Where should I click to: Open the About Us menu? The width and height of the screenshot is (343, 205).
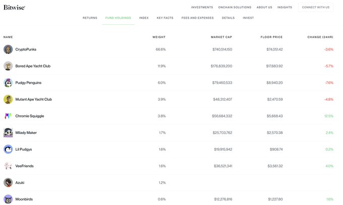point(264,7)
